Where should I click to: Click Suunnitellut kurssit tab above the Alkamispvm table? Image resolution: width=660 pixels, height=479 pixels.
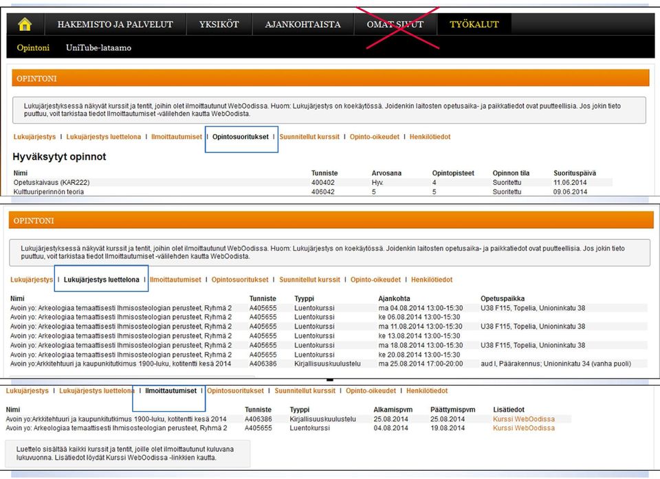[x=305, y=390]
